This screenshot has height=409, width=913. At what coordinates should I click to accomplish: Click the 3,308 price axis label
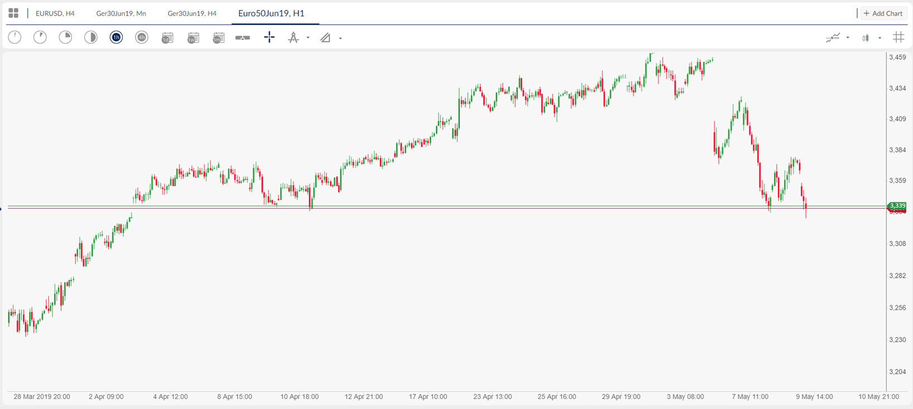(x=897, y=244)
